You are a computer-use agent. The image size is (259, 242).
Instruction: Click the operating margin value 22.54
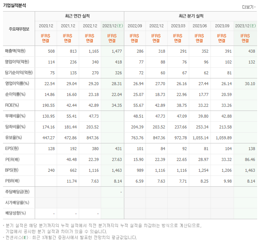tap(50, 84)
